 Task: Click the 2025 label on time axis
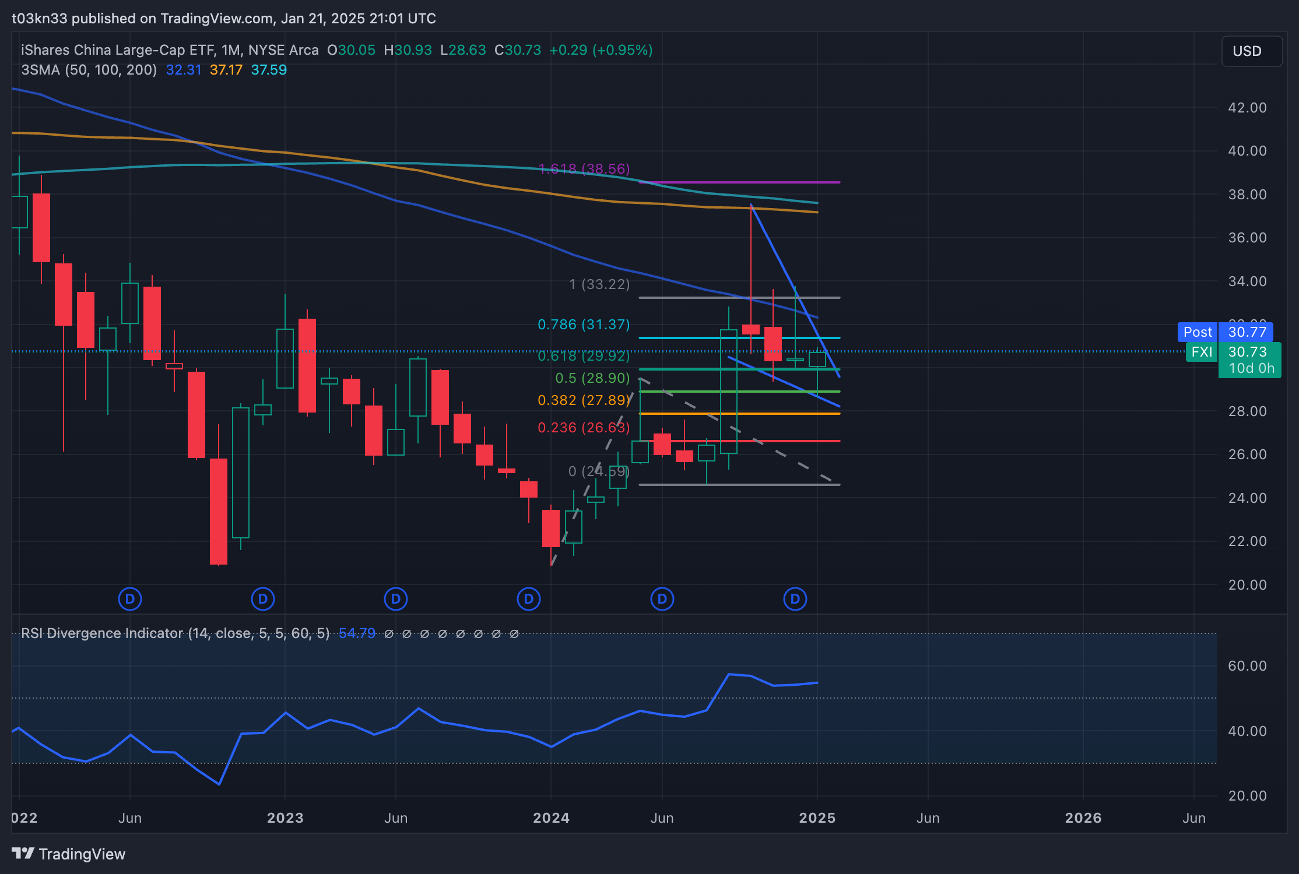817,818
